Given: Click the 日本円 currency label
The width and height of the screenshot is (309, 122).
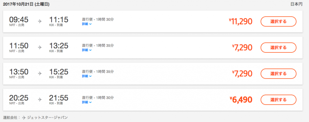Looking at the screenshot, I should tap(296, 4).
